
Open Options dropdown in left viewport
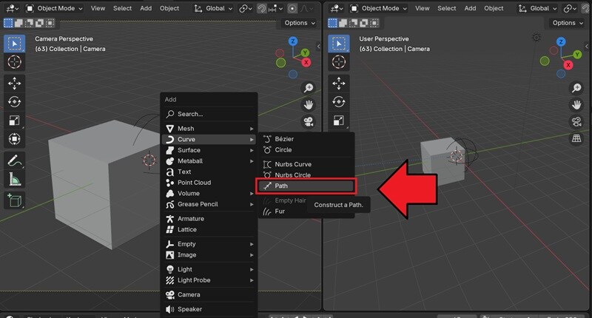tap(300, 23)
